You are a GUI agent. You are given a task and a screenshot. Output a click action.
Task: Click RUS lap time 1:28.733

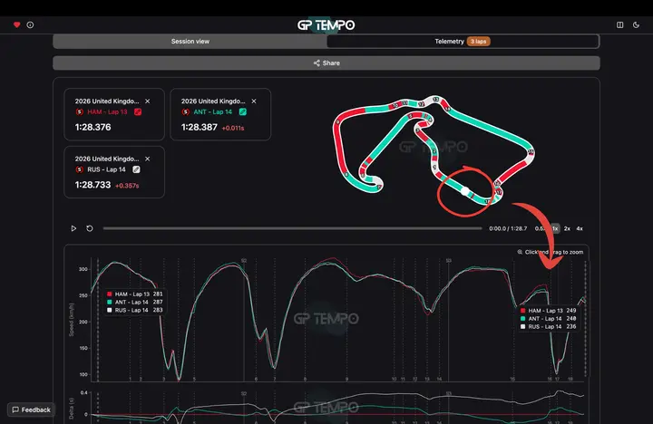pyautogui.click(x=93, y=185)
